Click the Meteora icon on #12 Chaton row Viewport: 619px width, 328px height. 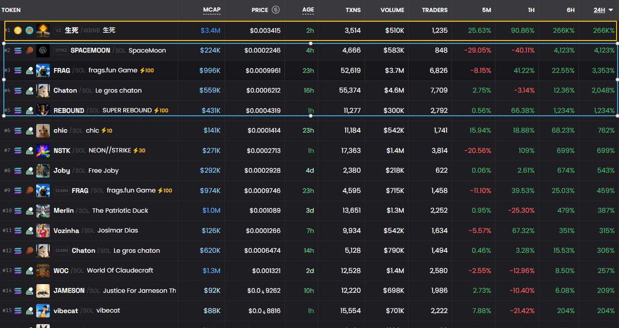point(29,251)
